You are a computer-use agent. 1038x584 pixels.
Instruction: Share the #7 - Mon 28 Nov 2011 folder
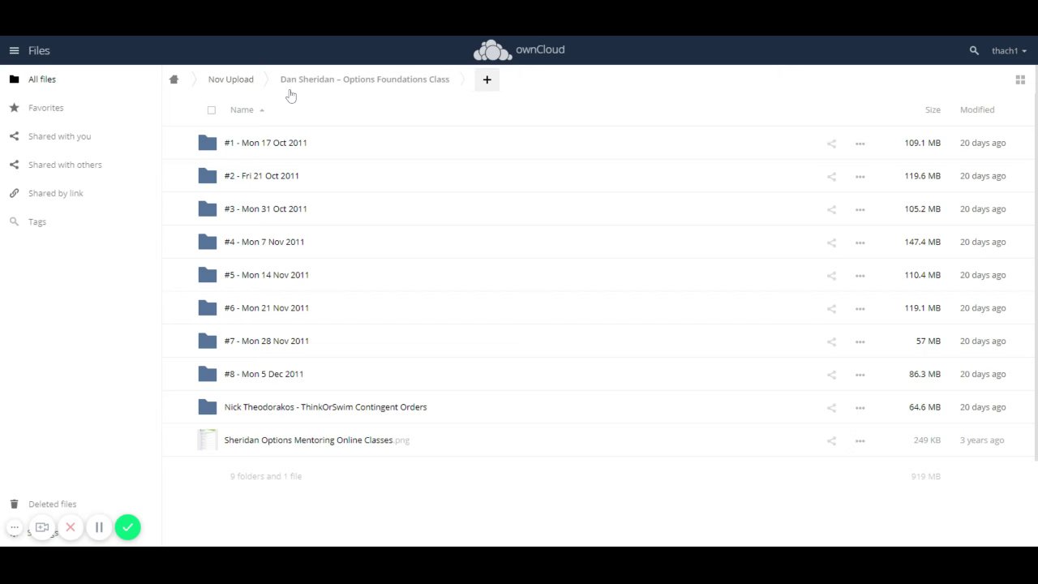(831, 341)
